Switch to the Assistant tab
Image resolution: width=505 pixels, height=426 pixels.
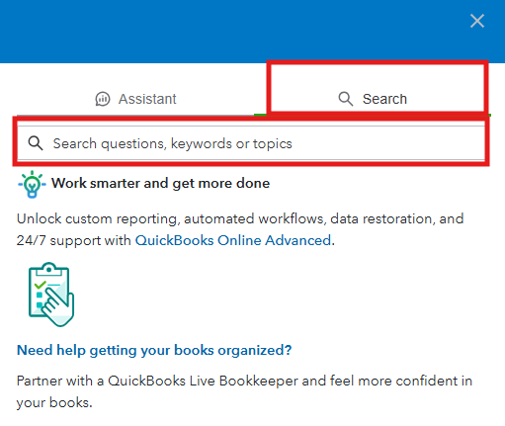click(135, 99)
